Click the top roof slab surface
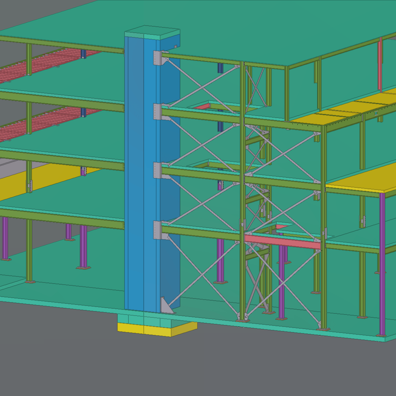The image size is (396, 396). click(249, 28)
